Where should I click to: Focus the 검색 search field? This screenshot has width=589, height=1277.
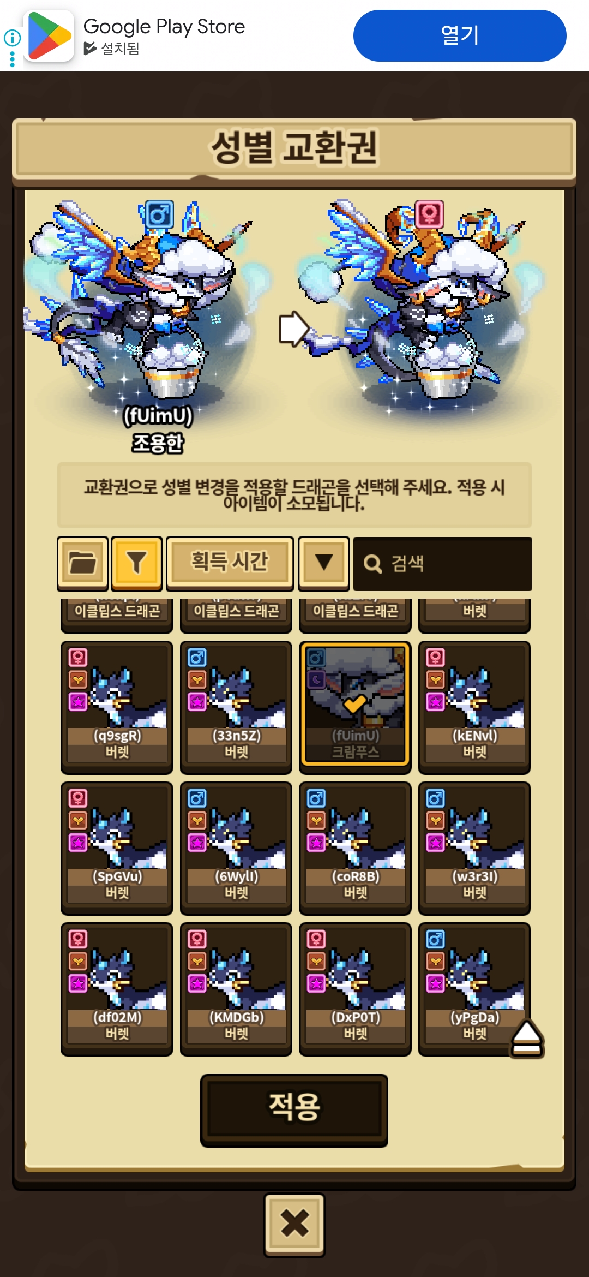(442, 564)
